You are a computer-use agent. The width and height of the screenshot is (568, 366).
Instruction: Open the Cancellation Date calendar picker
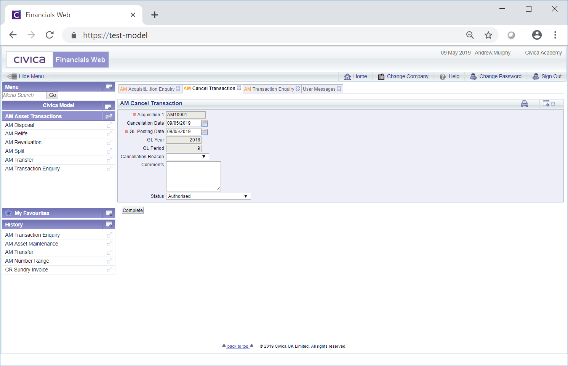click(x=205, y=123)
